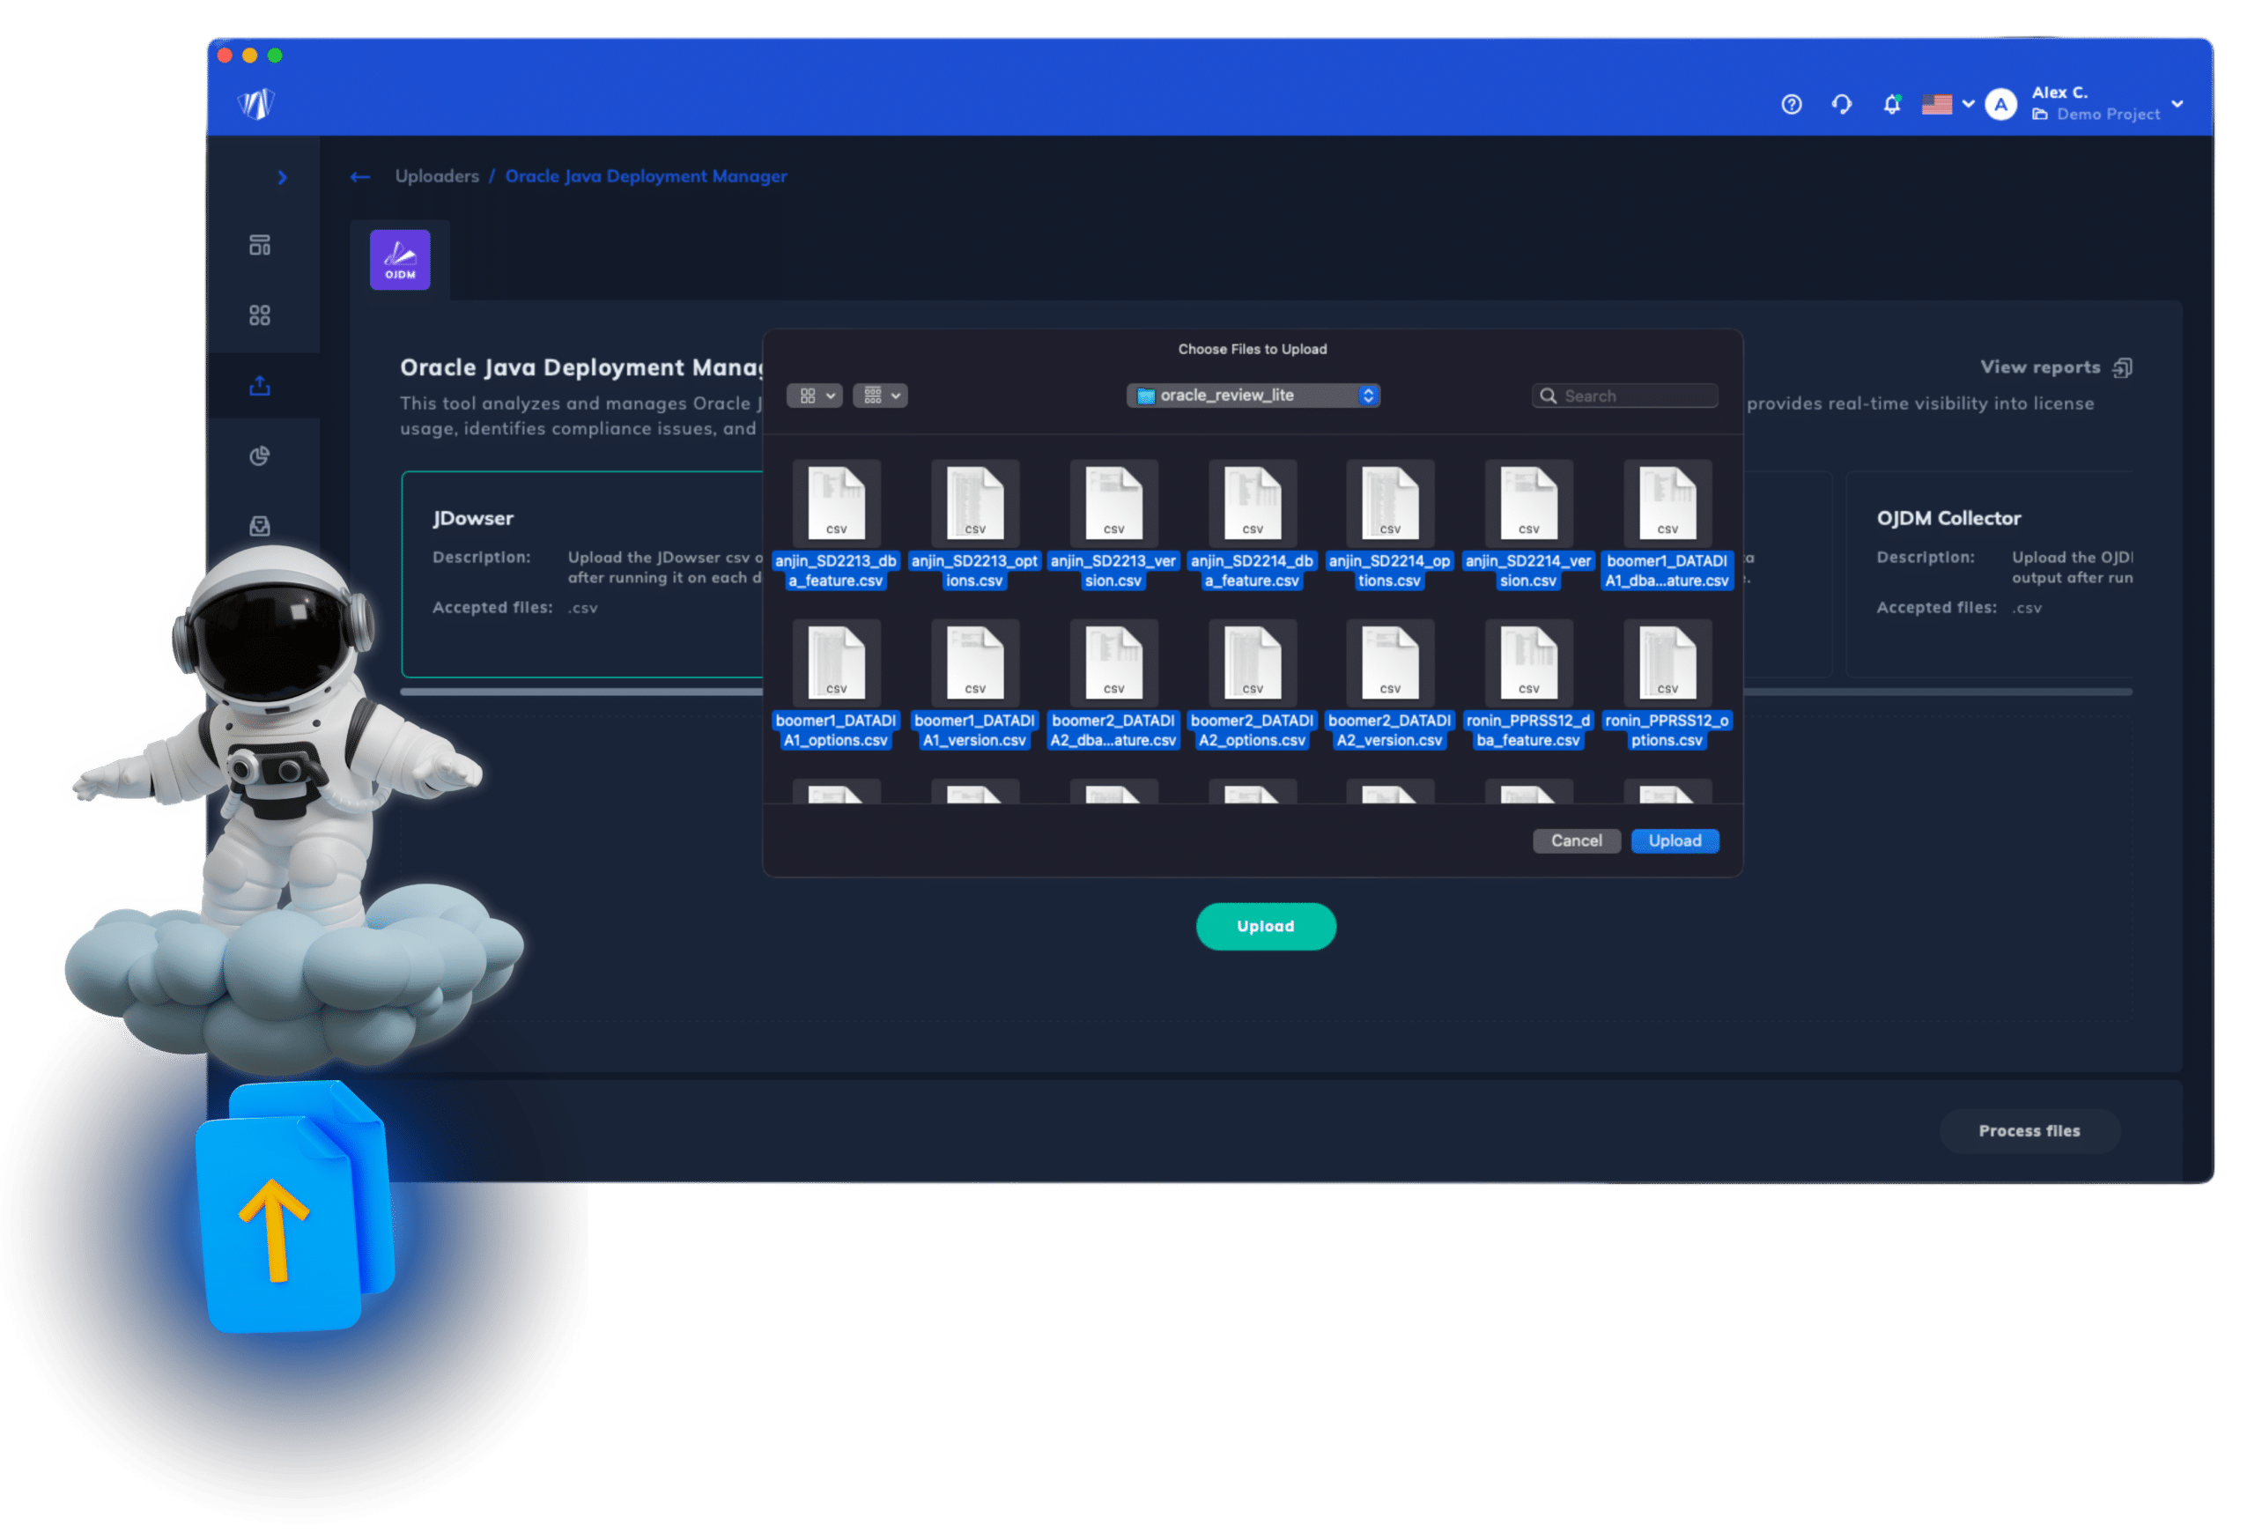Click Oracle Java Deployment Manager breadcrumb
2255x1532 pixels.
pyautogui.click(x=647, y=176)
